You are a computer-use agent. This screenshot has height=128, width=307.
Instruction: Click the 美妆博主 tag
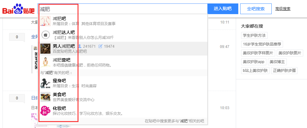click(277, 62)
